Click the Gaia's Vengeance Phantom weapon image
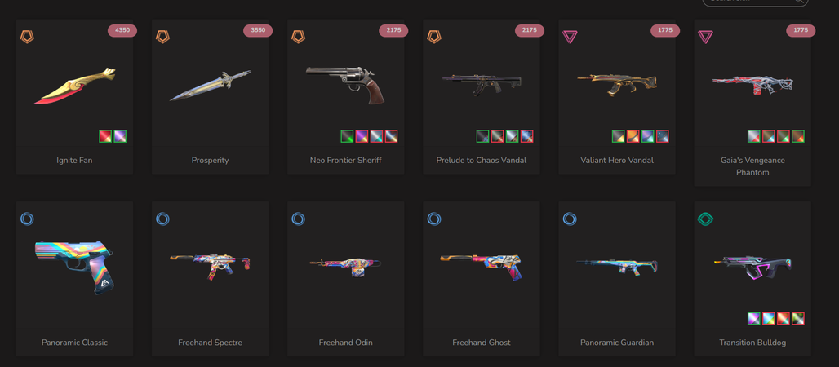 click(x=752, y=85)
